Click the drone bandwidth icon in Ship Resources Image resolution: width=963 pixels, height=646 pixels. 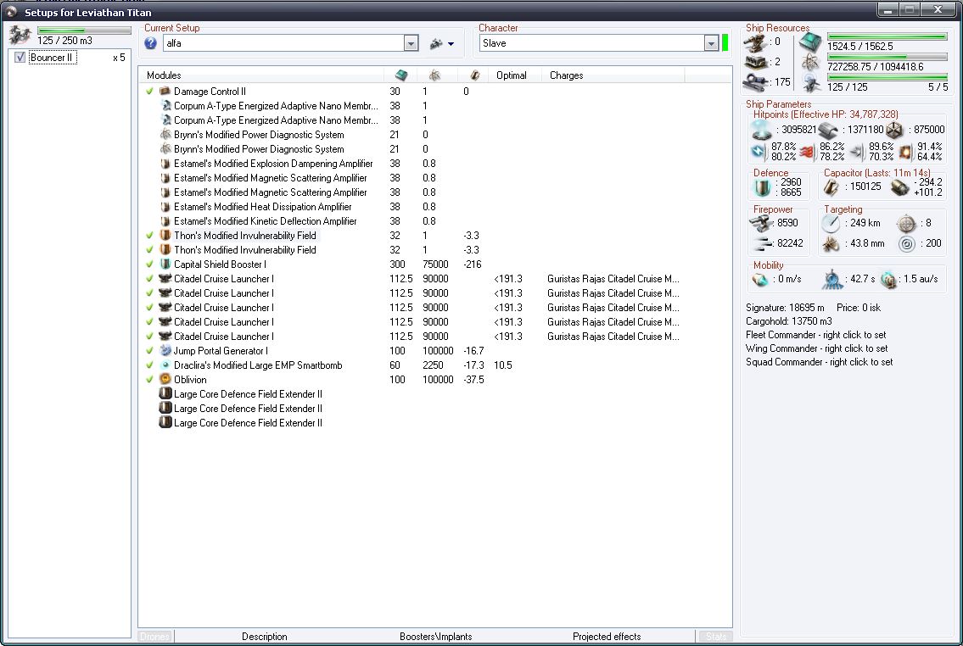coord(810,82)
